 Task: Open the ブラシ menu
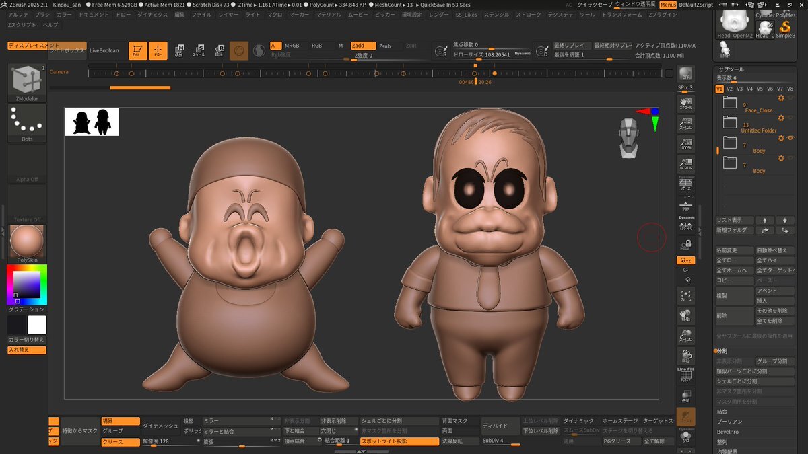coord(42,14)
